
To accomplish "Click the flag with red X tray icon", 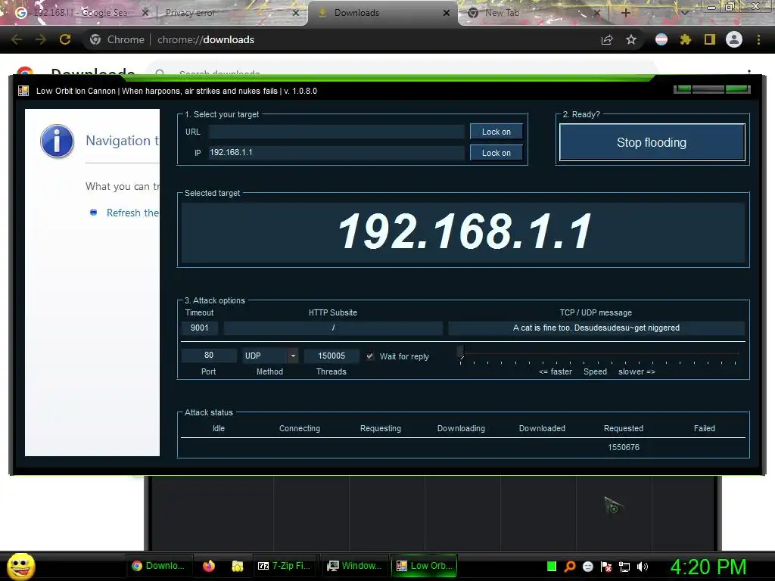I will (x=606, y=567).
